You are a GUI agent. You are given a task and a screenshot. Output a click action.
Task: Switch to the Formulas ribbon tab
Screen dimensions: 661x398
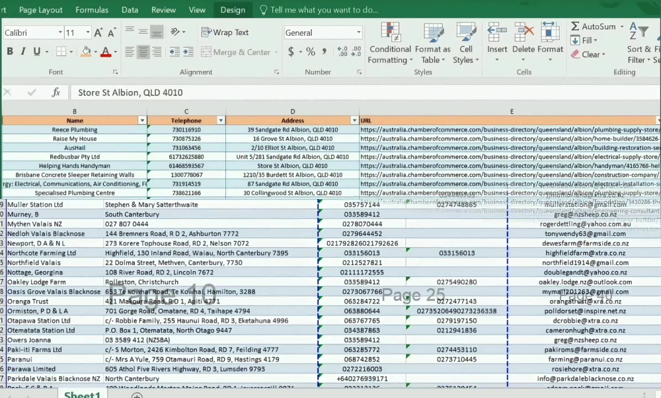click(x=92, y=10)
